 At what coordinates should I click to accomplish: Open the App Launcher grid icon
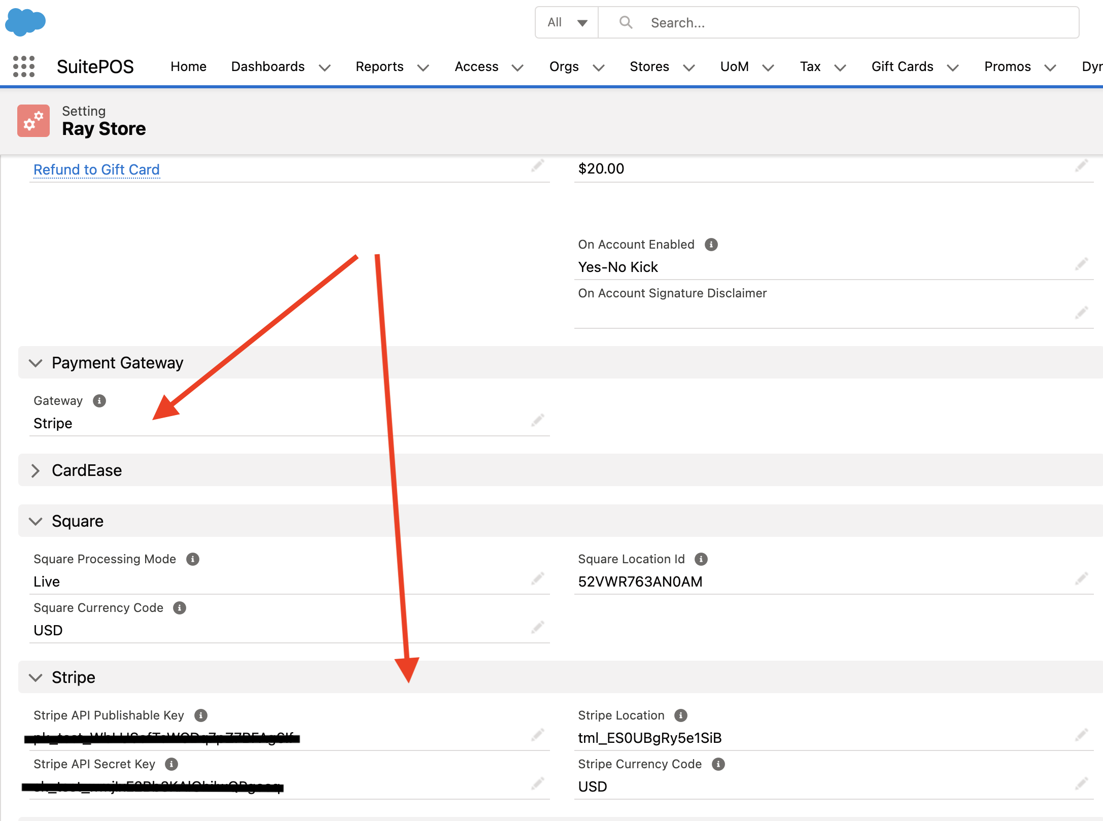[x=24, y=66]
